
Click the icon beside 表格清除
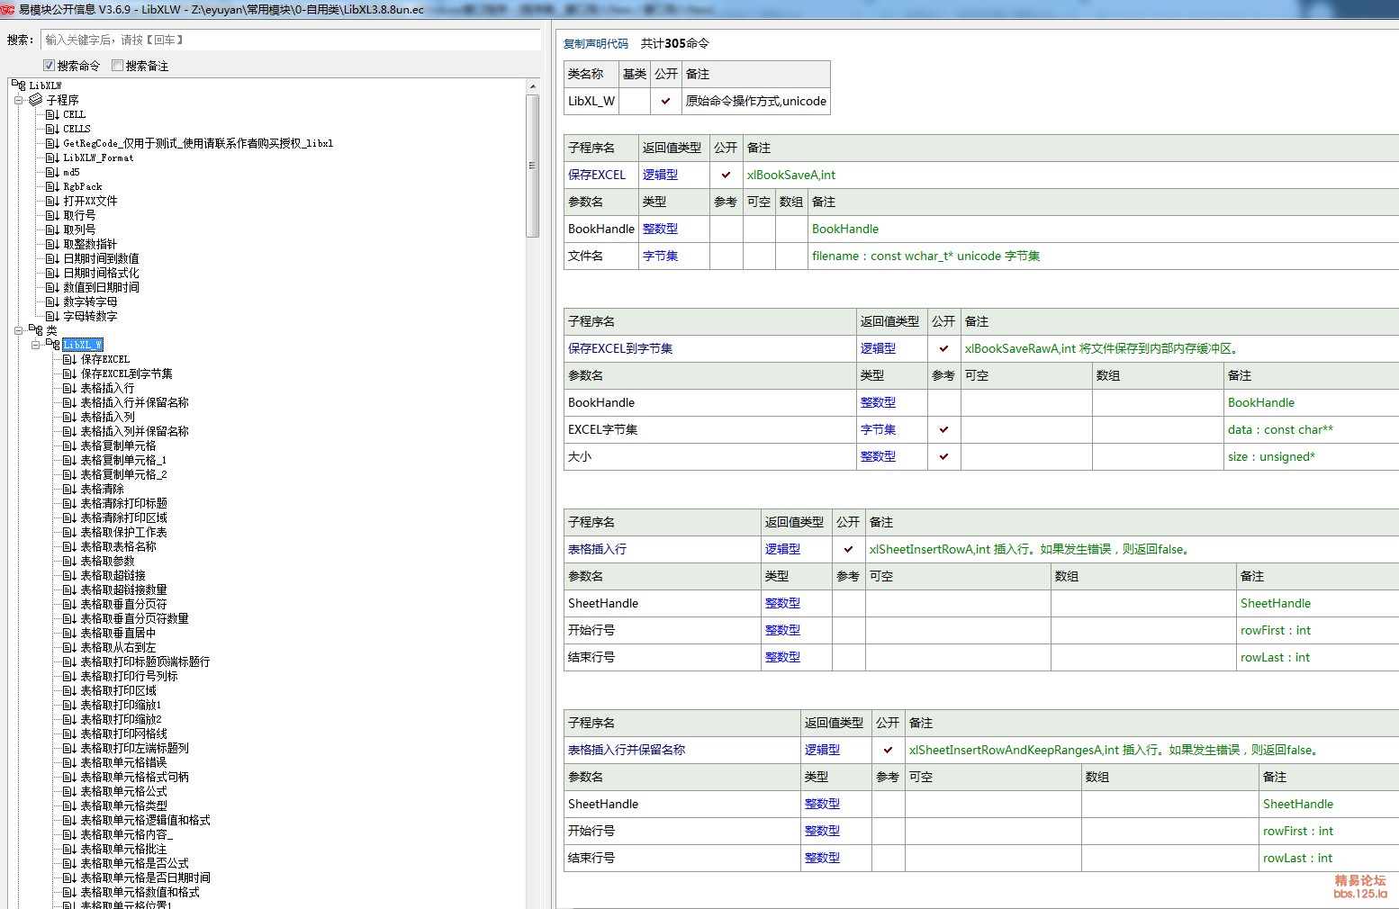click(x=69, y=489)
